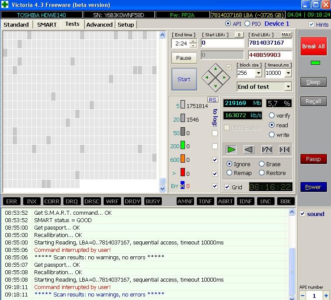Switch to the Setup tab
Image resolution: width=331 pixels, height=300 pixels.
(x=126, y=24)
